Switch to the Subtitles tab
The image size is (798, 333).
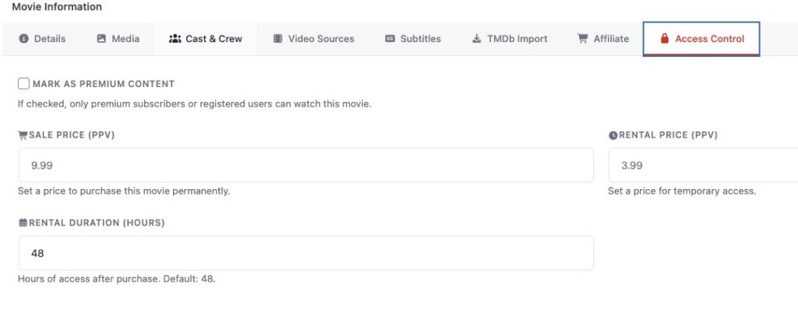click(420, 39)
